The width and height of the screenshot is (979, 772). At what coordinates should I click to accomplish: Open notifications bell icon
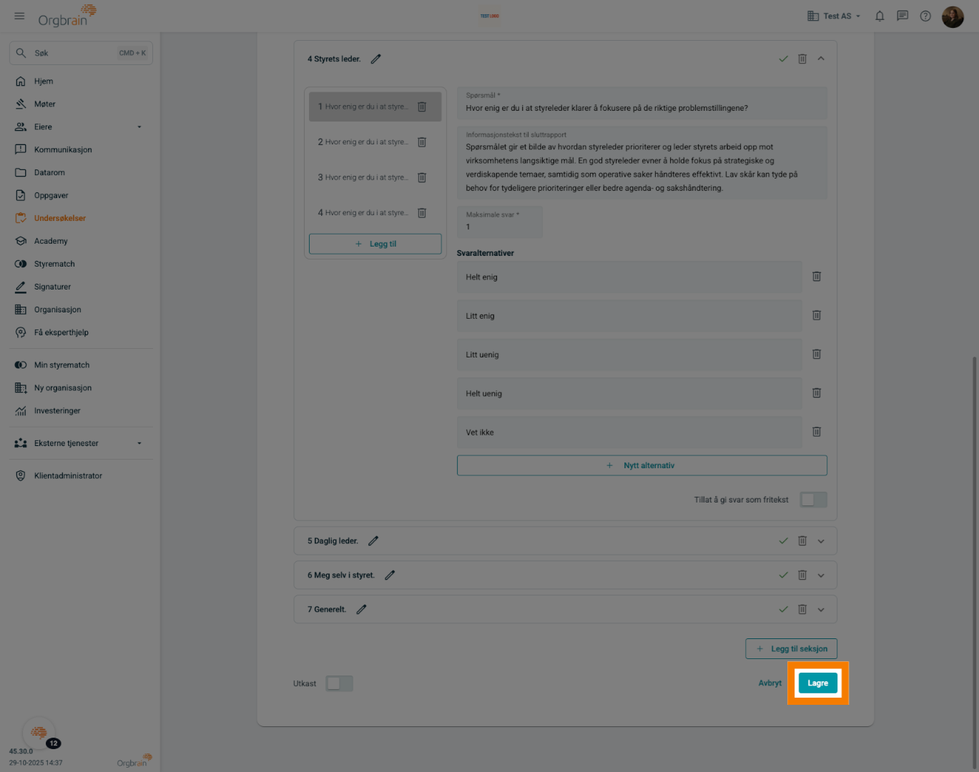point(880,16)
